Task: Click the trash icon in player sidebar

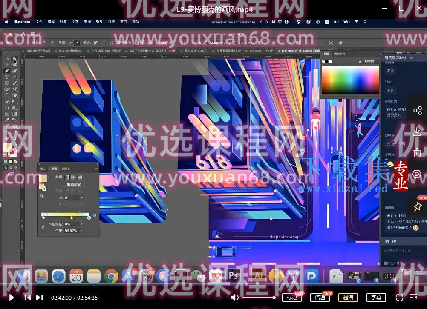Action: point(417,153)
